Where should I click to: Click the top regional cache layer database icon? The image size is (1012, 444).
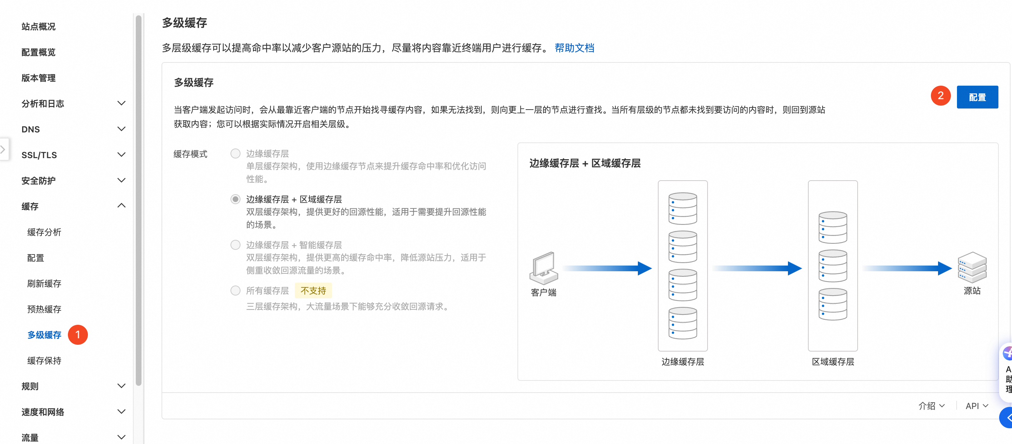click(x=833, y=227)
